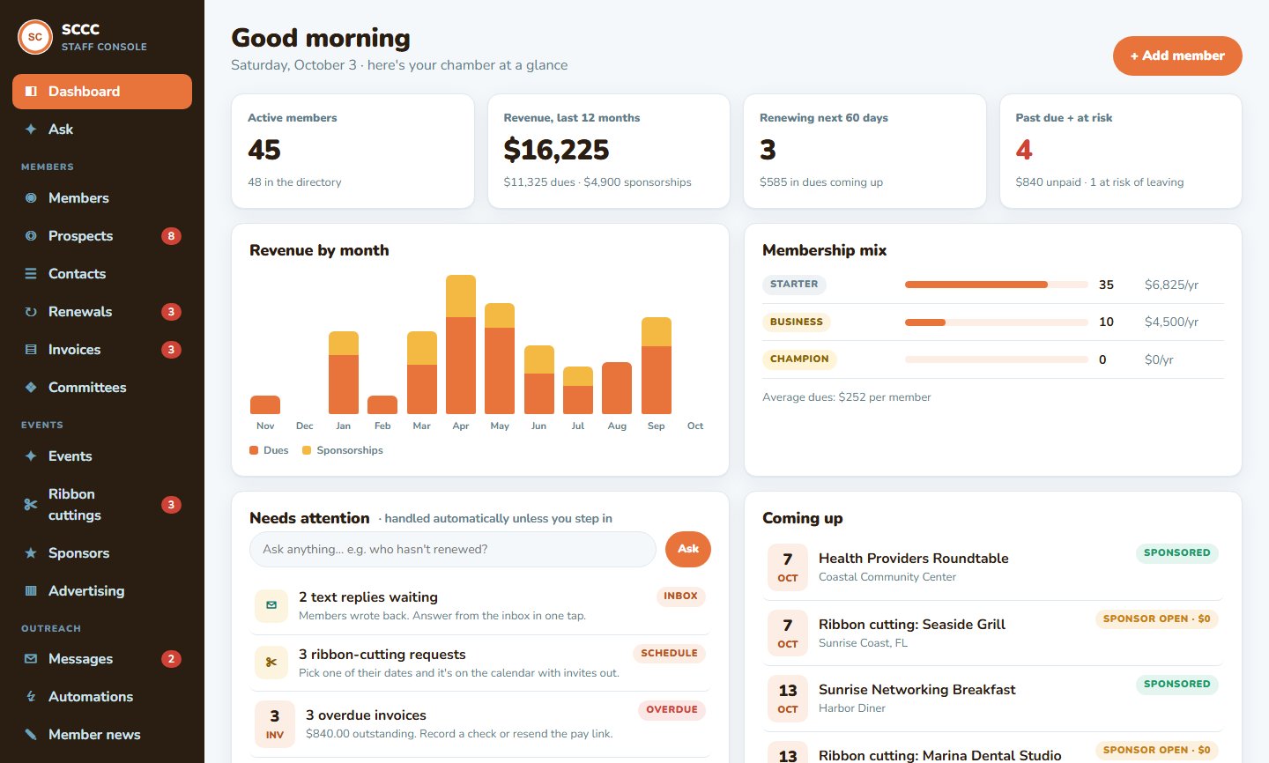Click the SCHEDULE tag on ribbon-cutting requests

coord(669,654)
